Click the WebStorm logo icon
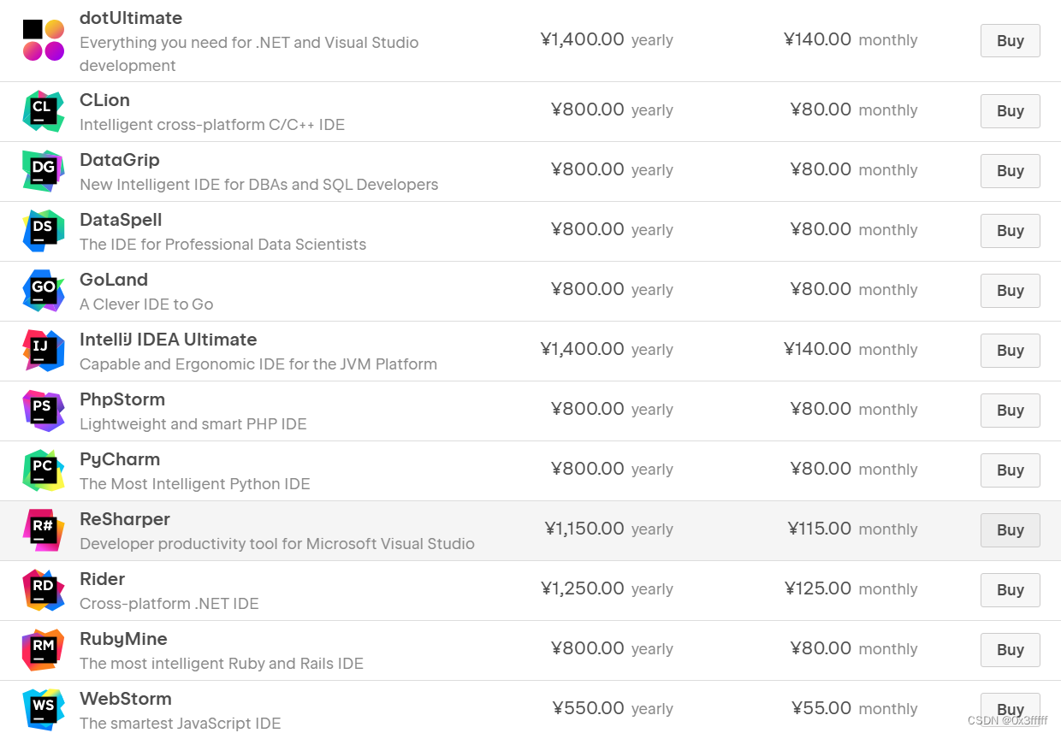Viewport: 1061px width, 733px height. [x=44, y=710]
